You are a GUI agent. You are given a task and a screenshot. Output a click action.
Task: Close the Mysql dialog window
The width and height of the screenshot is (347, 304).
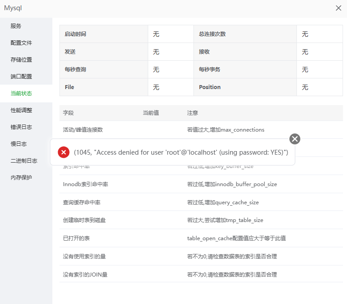click(x=339, y=8)
